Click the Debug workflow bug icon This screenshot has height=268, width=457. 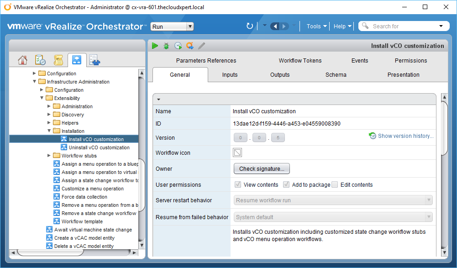(x=166, y=46)
